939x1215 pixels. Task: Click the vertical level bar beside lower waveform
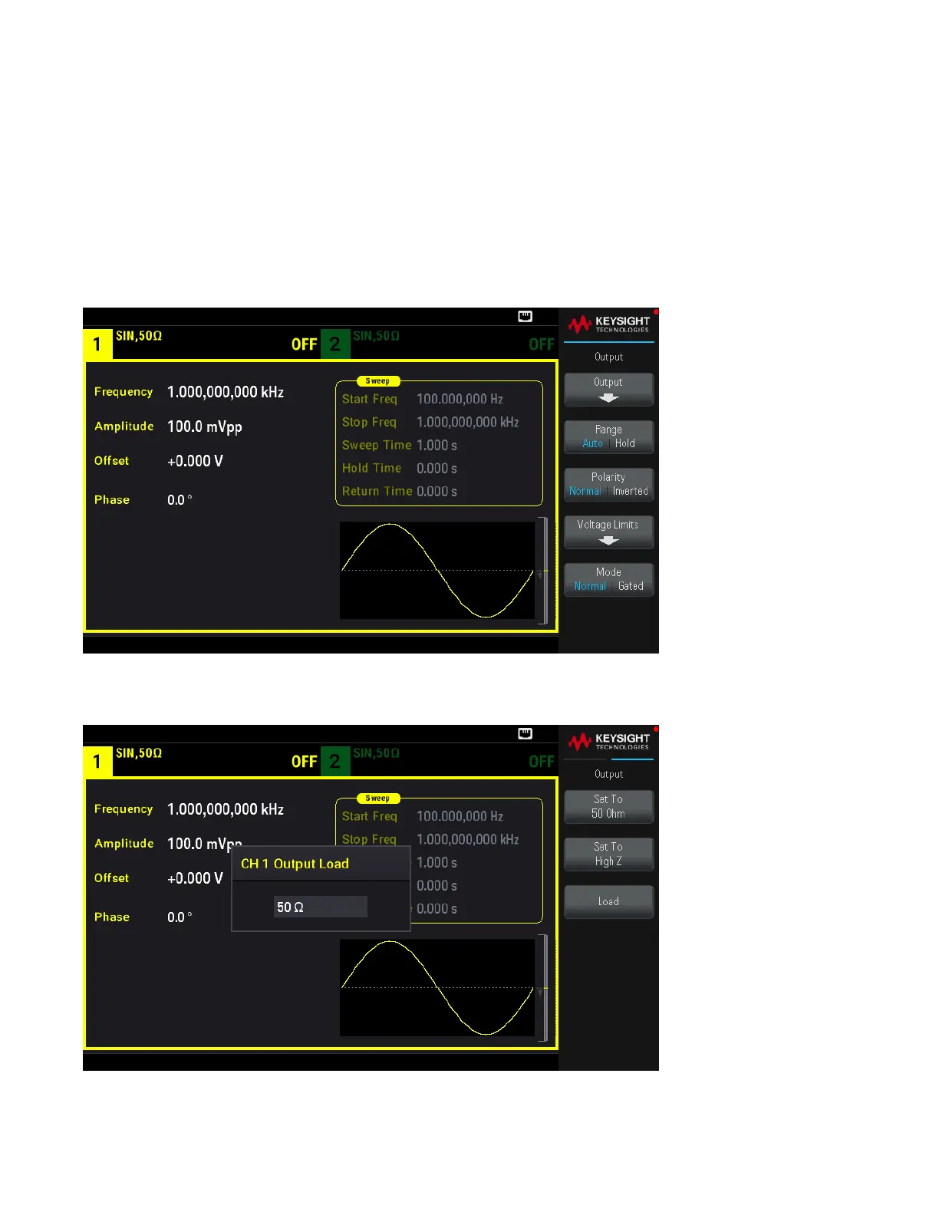coord(543,988)
